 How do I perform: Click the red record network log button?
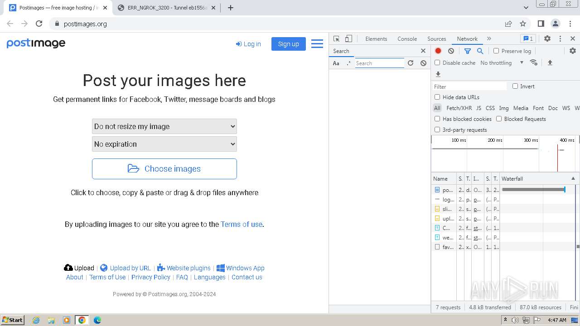pos(438,51)
